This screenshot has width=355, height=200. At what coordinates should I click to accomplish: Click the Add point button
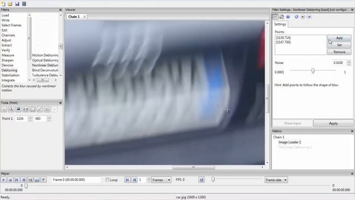pyautogui.click(x=339, y=38)
